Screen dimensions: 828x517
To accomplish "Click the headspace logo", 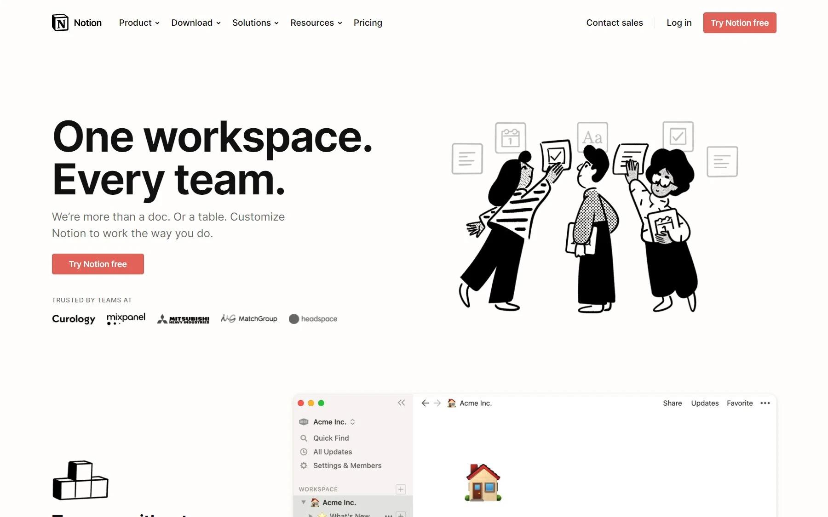I will 313,318.
